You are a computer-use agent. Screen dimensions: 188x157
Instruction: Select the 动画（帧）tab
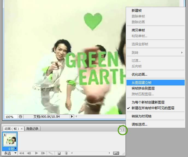pos(12,129)
